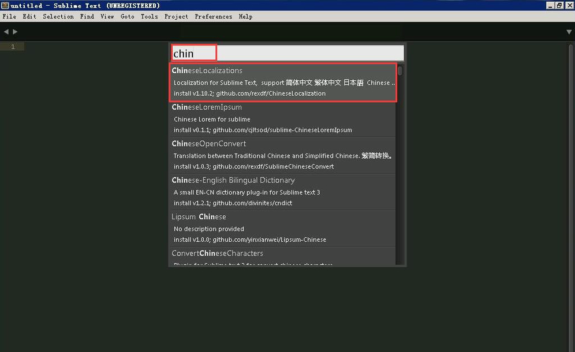
Task: Open the Find menu
Action: click(x=87, y=17)
